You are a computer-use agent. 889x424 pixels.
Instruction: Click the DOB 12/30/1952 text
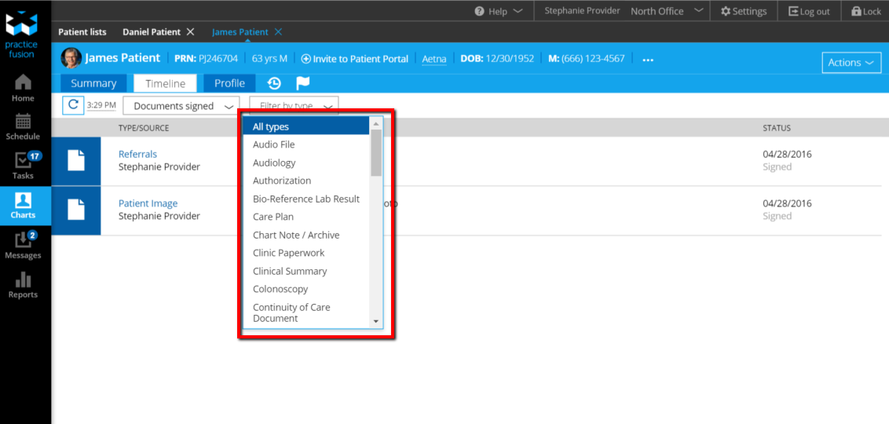(497, 58)
